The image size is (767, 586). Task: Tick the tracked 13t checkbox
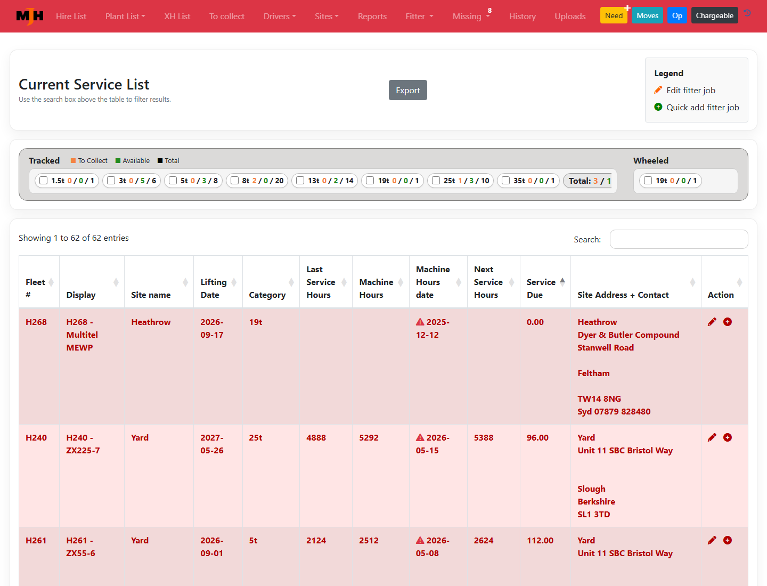pyautogui.click(x=300, y=181)
